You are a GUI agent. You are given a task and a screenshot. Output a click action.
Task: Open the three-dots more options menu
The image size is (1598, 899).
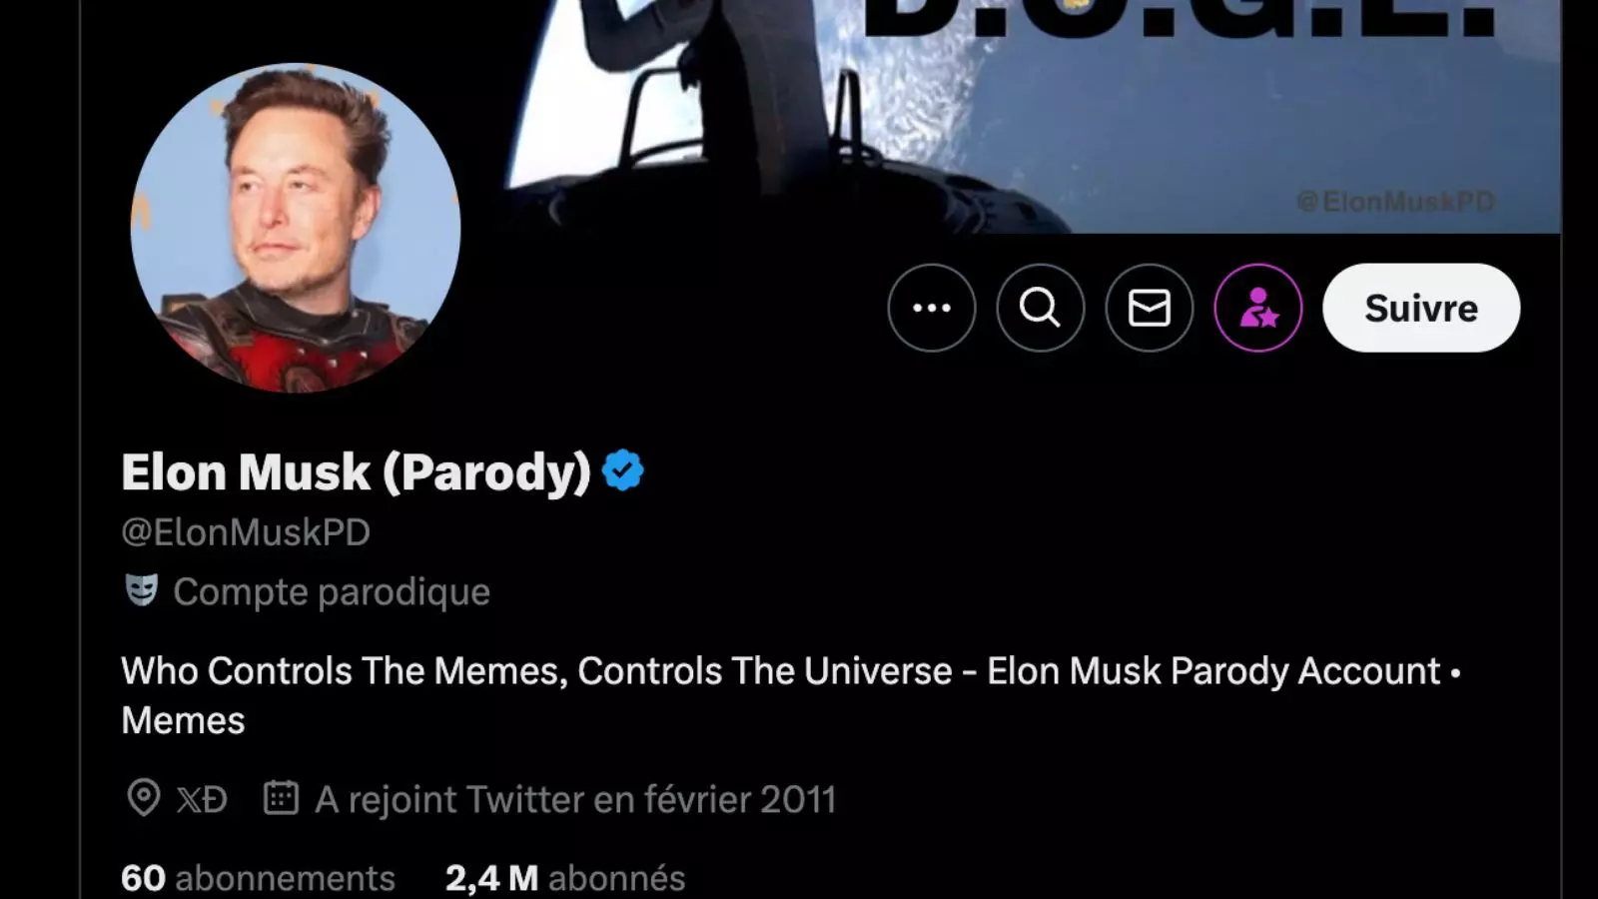pyautogui.click(x=931, y=308)
